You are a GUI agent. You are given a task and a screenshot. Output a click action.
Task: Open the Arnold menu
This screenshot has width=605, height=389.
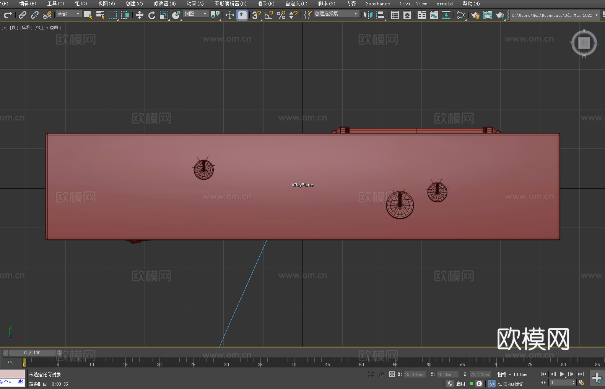(x=445, y=3)
